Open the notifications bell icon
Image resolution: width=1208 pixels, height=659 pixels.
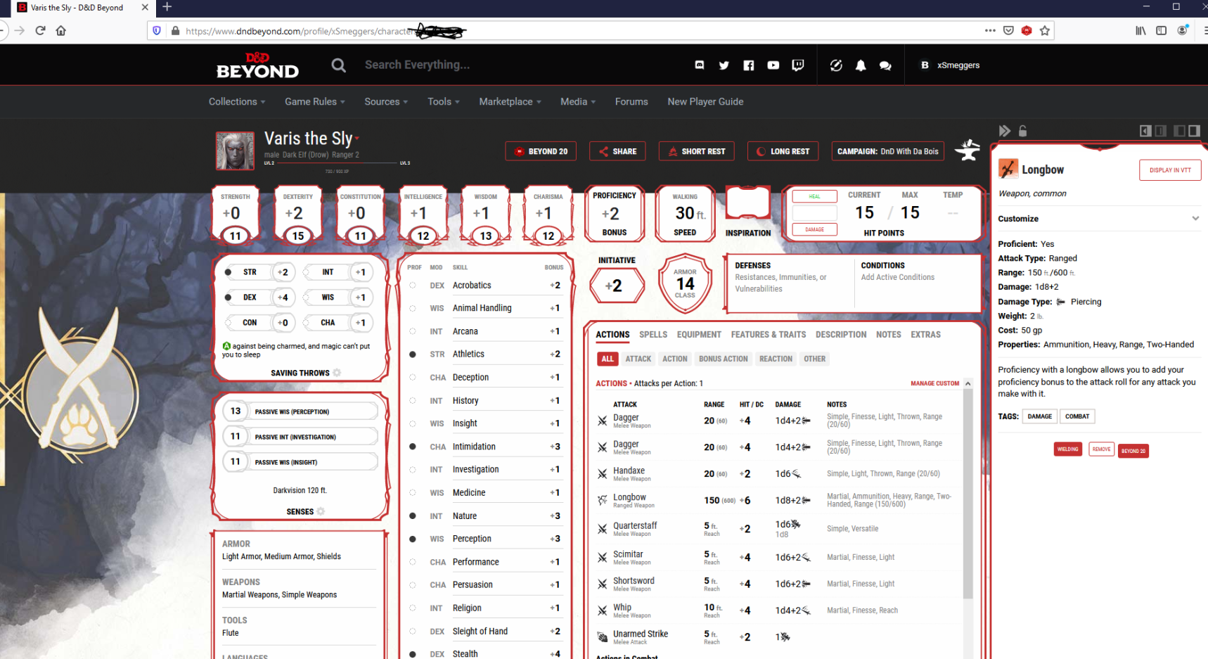(x=860, y=65)
